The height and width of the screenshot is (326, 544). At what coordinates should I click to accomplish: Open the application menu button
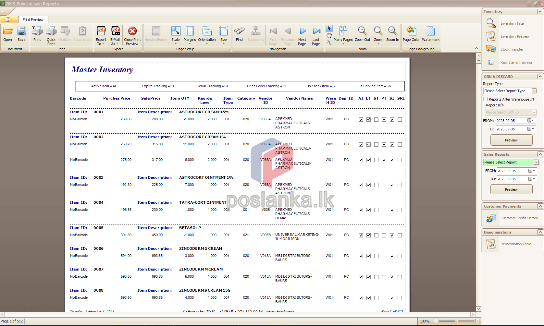pos(9,19)
